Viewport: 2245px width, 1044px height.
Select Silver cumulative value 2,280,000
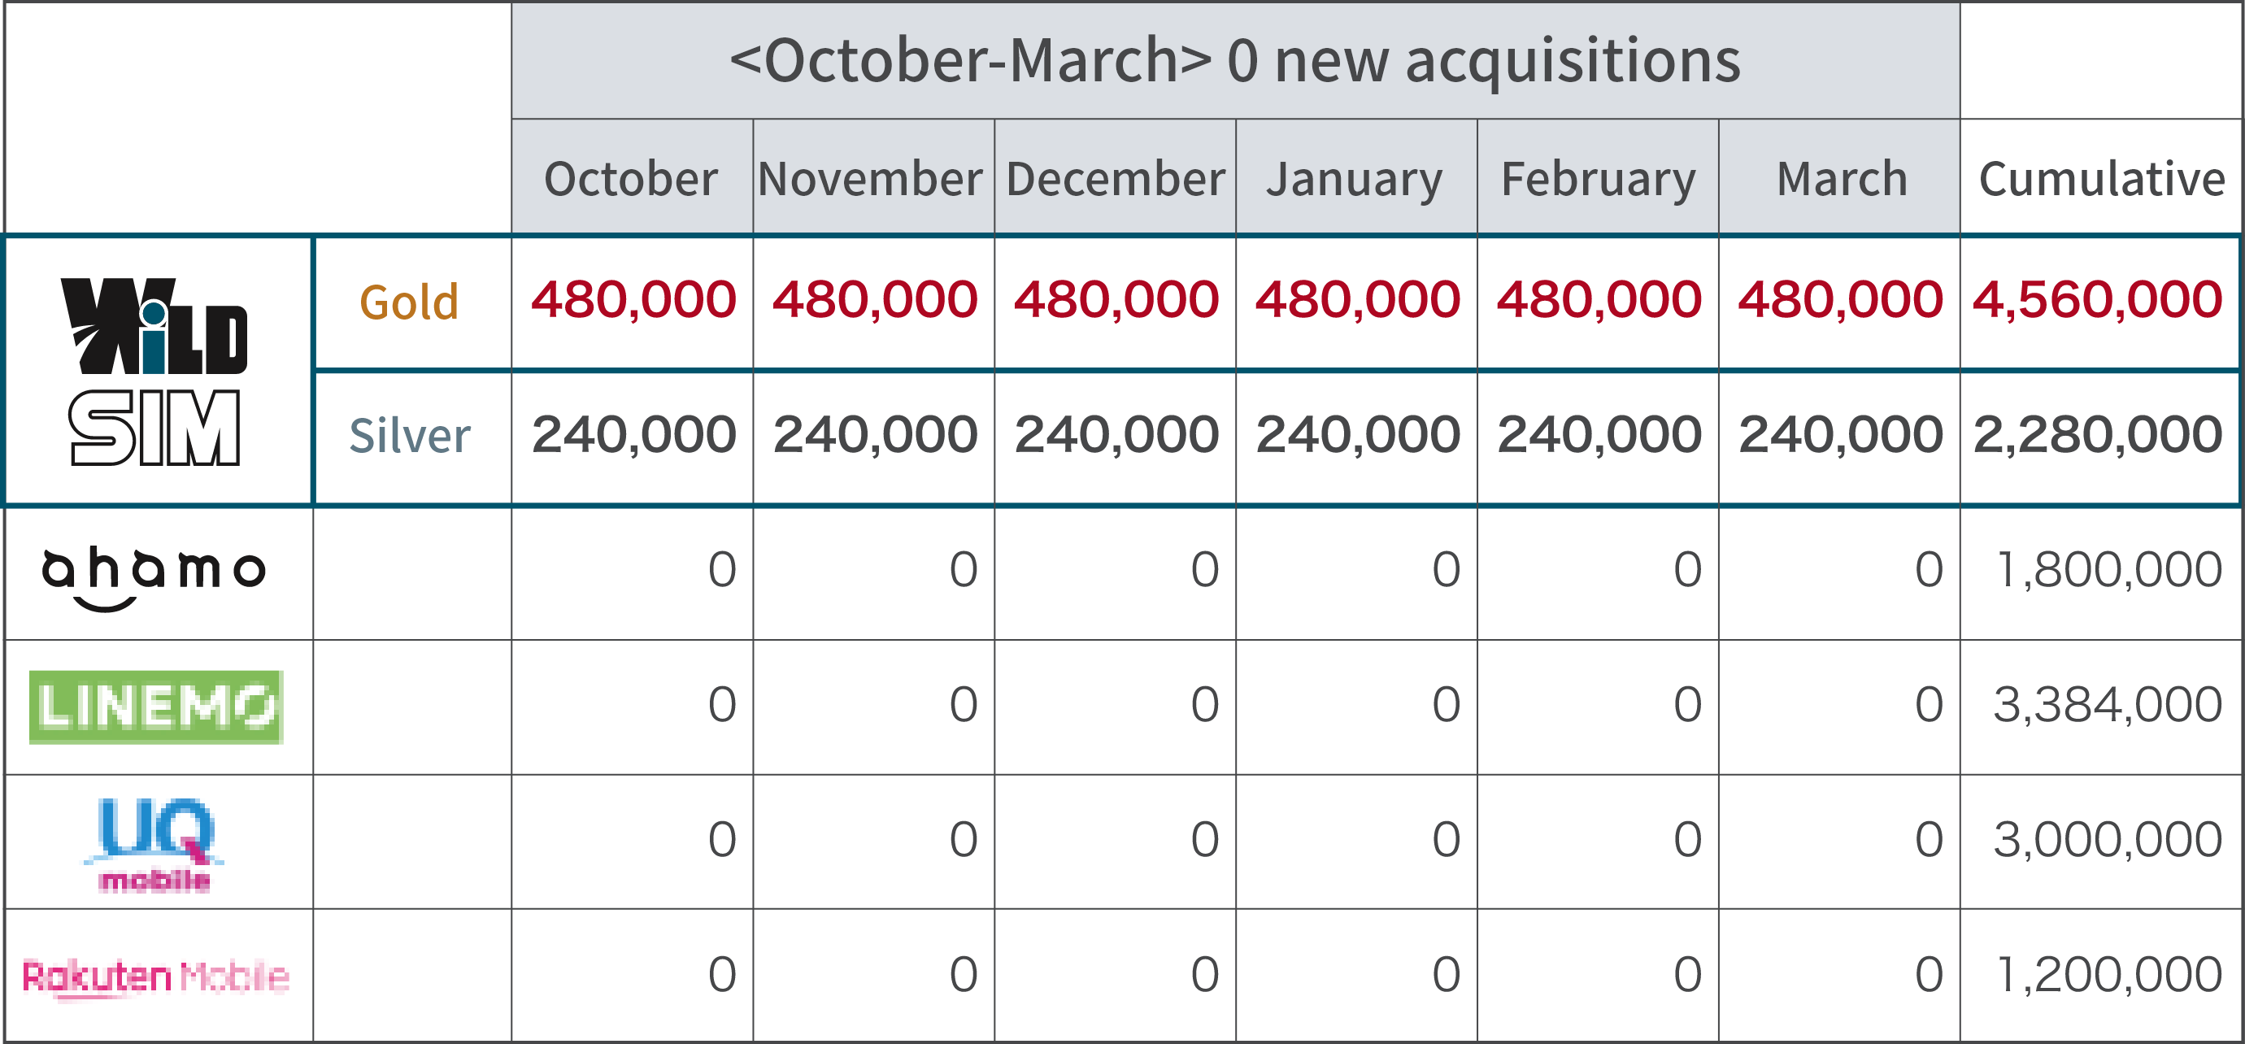tap(2098, 435)
